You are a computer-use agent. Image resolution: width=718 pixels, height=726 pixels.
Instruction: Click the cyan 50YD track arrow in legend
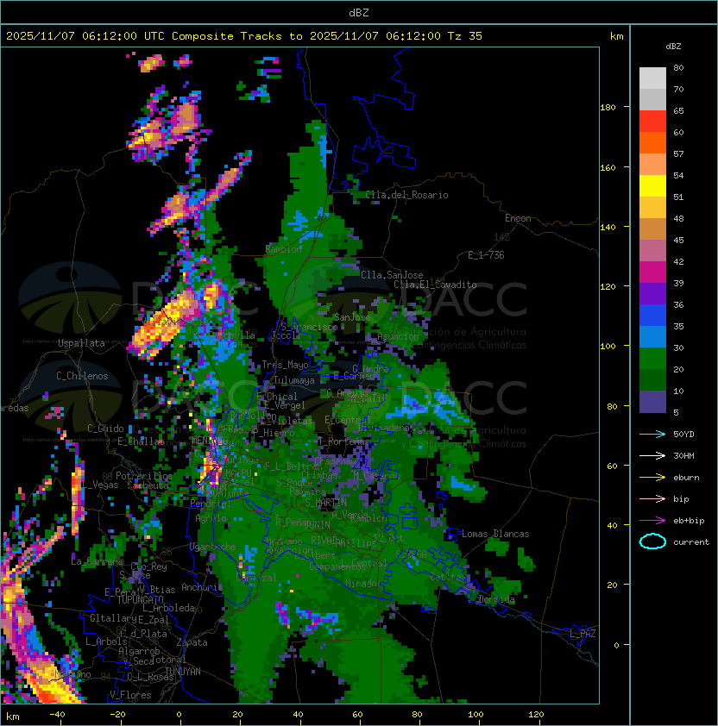[652, 435]
